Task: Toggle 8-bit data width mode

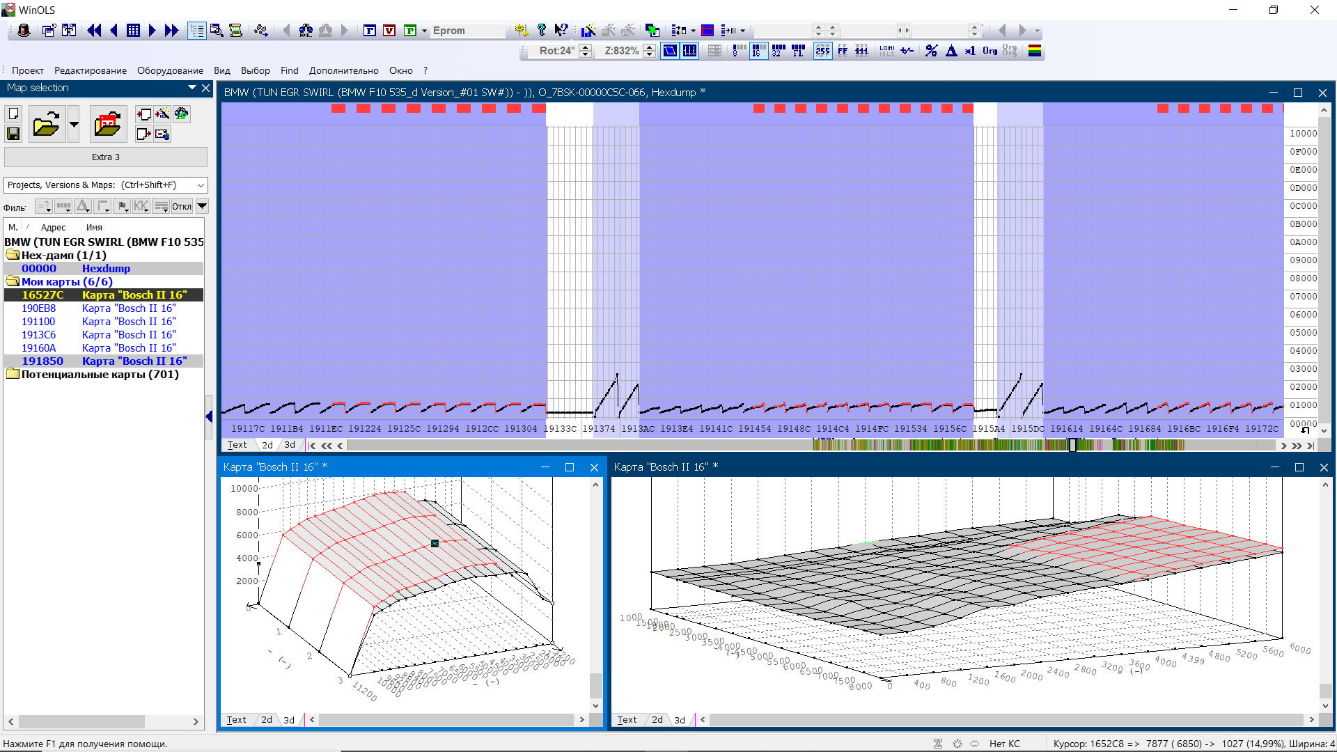Action: [x=738, y=51]
